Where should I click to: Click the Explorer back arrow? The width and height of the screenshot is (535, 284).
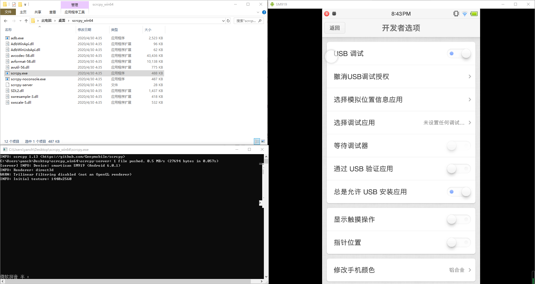[x=6, y=21]
